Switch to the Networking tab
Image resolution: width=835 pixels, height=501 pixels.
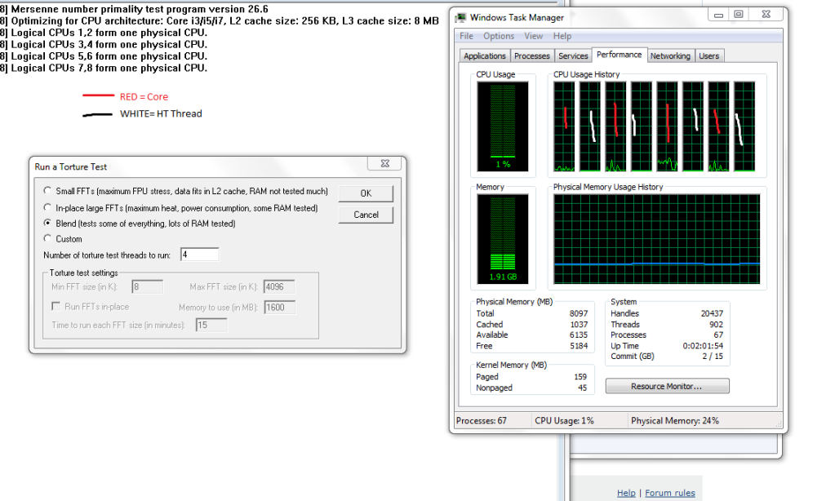[x=670, y=56]
